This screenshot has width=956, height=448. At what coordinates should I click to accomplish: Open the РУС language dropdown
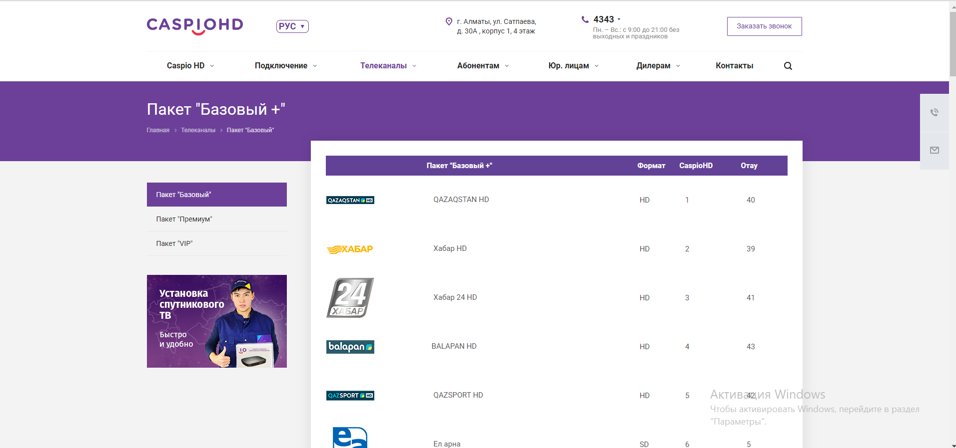click(292, 26)
